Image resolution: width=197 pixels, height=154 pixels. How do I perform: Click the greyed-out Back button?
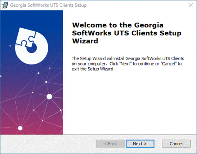(x=111, y=144)
